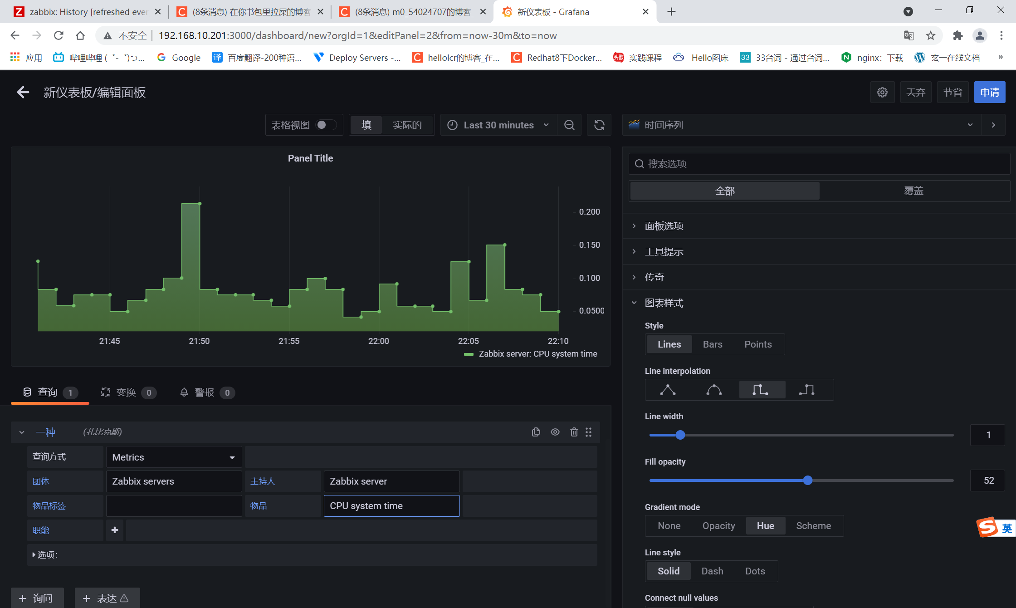Select Points graph style
The width and height of the screenshot is (1016, 608).
tap(758, 344)
